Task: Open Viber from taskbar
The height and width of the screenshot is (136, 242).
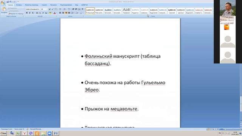Action: click(31, 133)
